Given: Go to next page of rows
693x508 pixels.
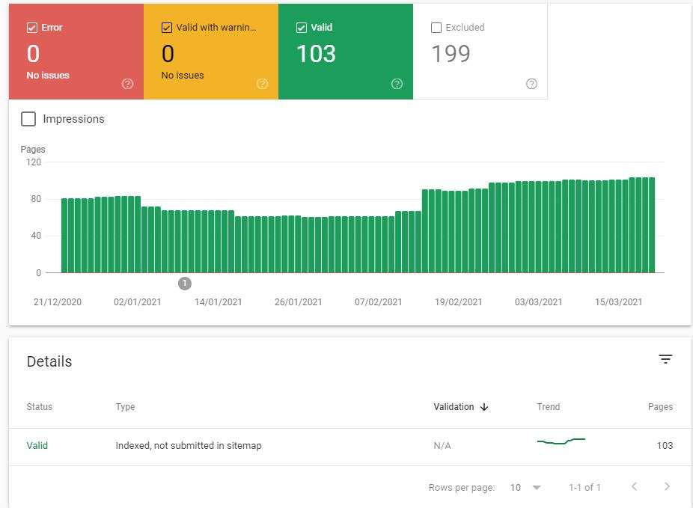Looking at the screenshot, I should point(667,487).
